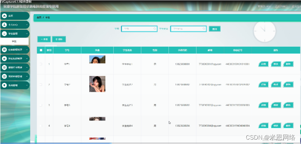Go to 首页 in the breadcrumb
This screenshot has height=144, width=301.
[x=39, y=17]
